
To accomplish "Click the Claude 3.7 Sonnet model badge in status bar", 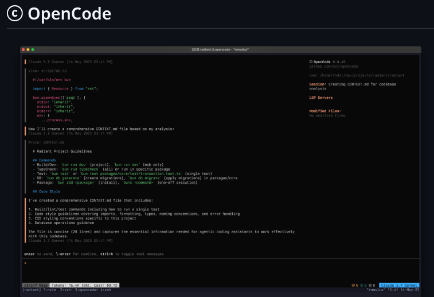I will [x=399, y=285].
